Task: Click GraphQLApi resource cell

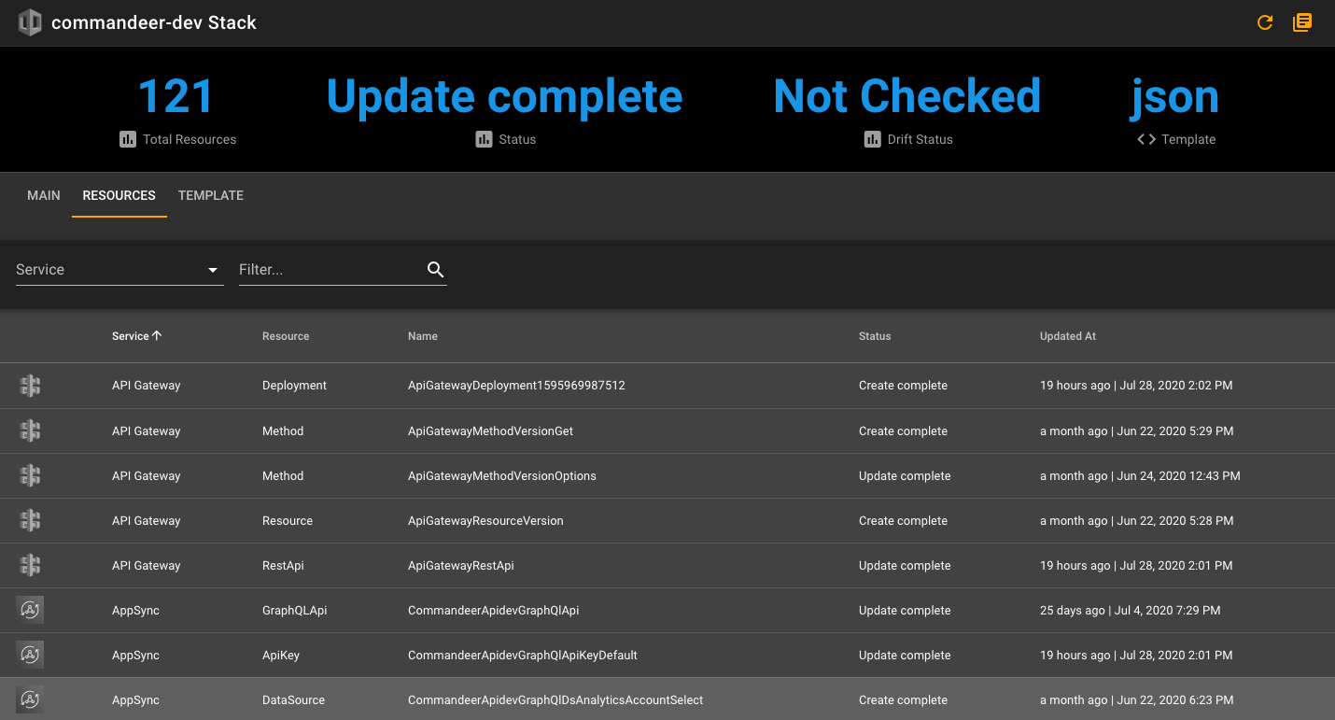Action: [294, 610]
